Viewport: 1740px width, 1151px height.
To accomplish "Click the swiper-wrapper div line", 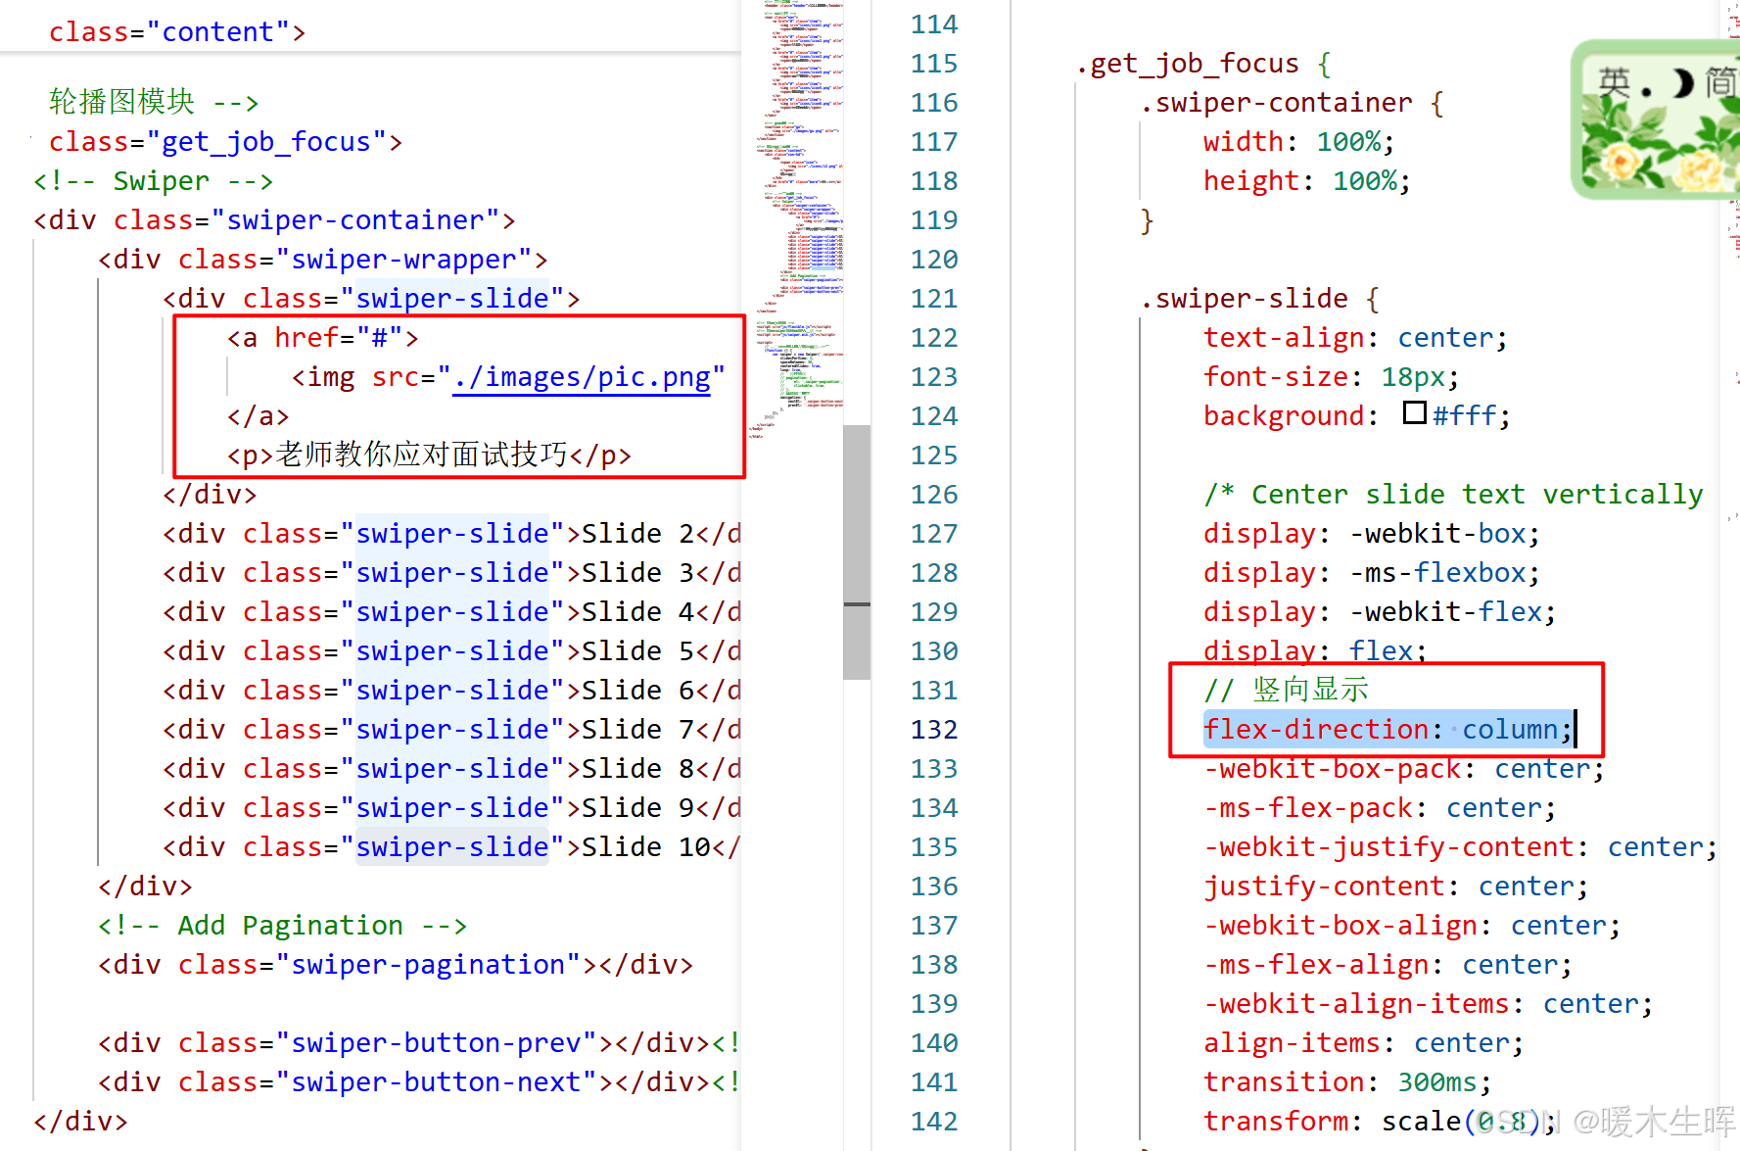I will 322,260.
